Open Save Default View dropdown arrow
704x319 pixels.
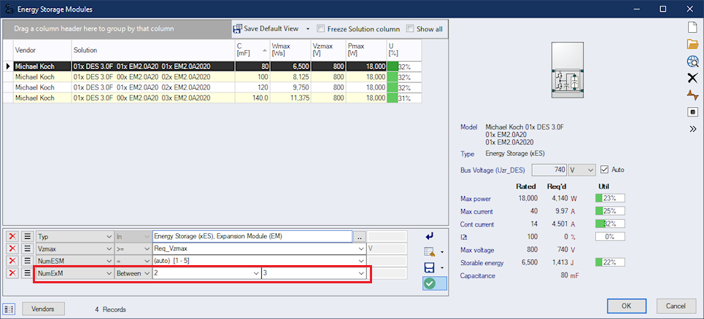[x=308, y=29]
